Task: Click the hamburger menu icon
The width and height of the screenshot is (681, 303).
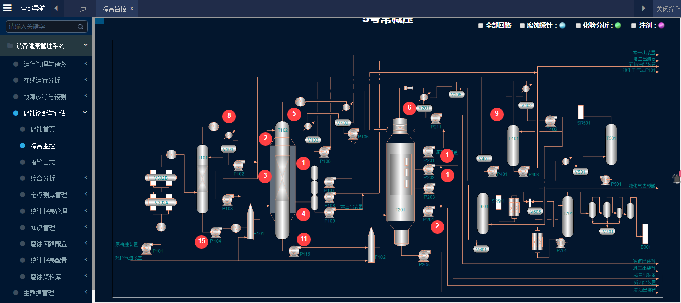Action: (8, 8)
